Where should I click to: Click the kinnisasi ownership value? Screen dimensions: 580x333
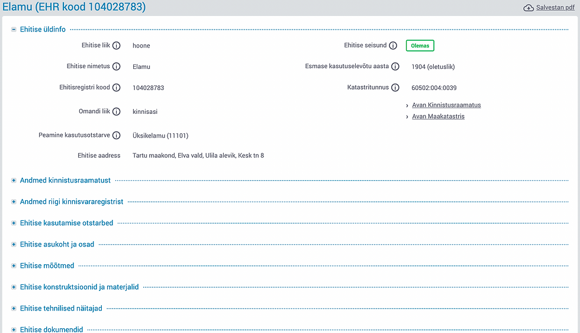(x=145, y=111)
